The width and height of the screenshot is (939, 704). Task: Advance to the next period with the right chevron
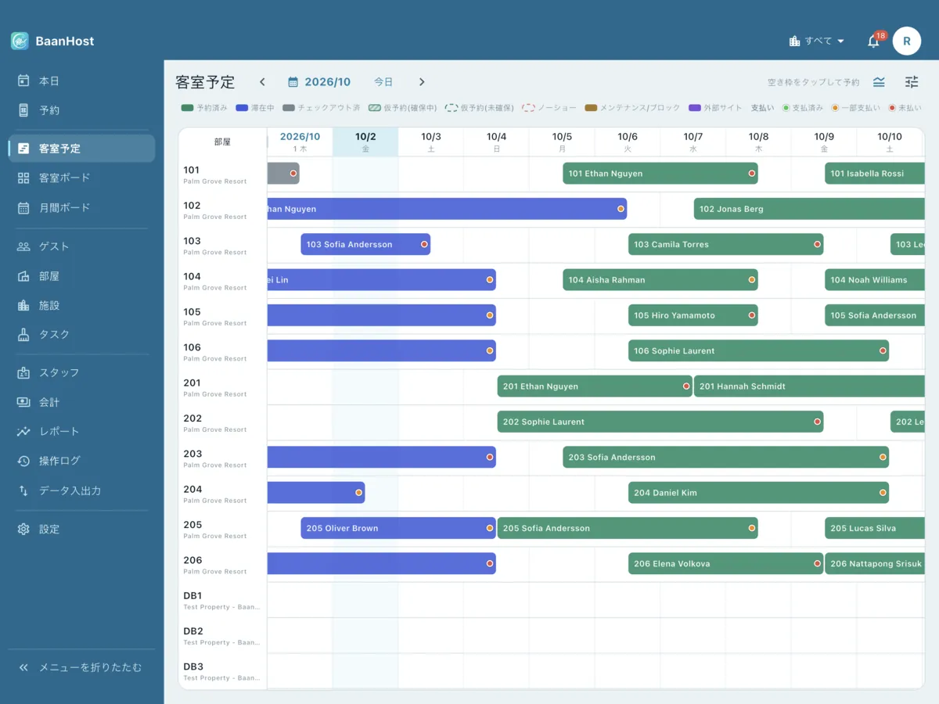click(x=422, y=82)
